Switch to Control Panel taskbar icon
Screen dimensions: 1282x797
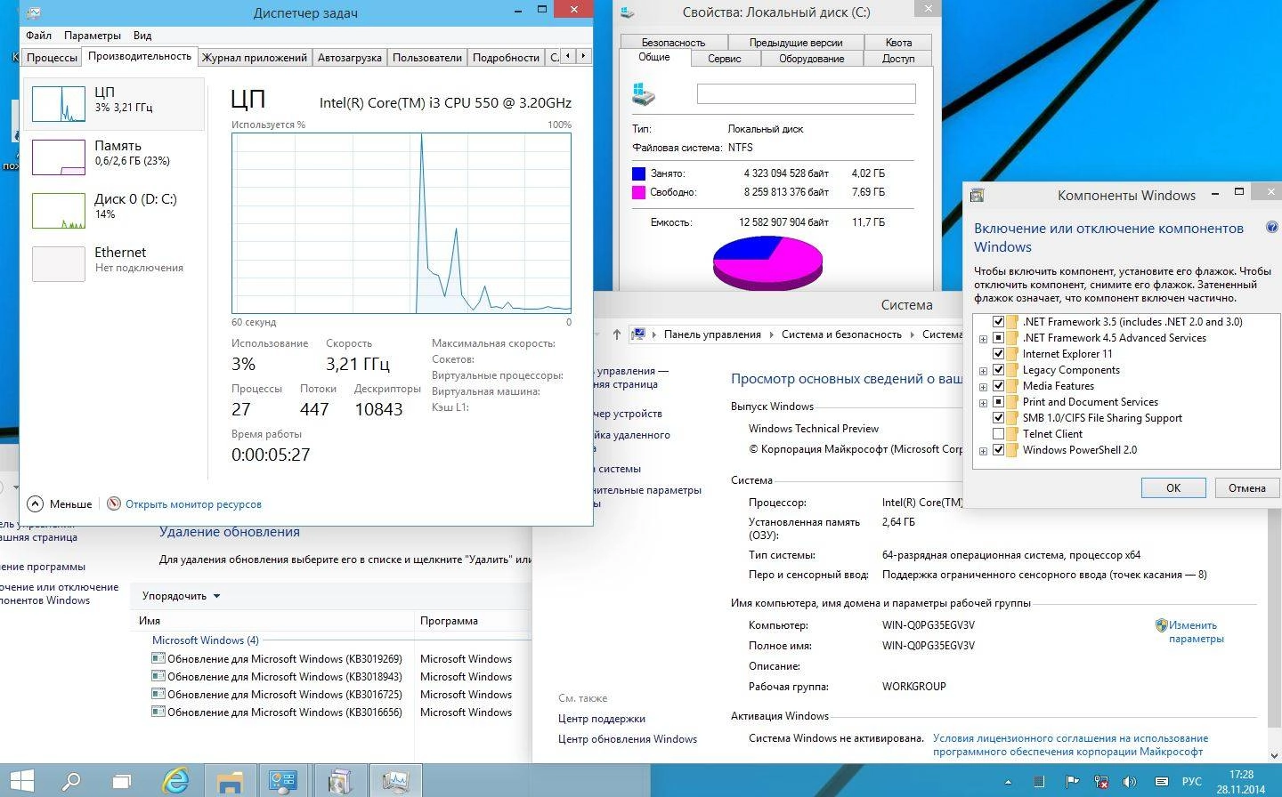(283, 782)
